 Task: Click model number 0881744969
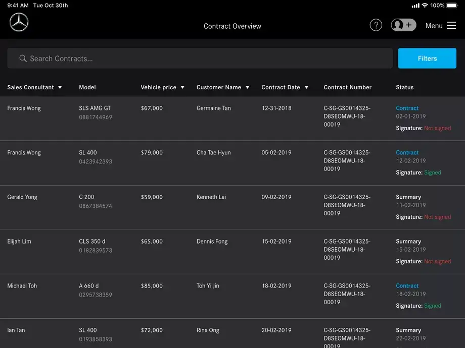pos(96,117)
